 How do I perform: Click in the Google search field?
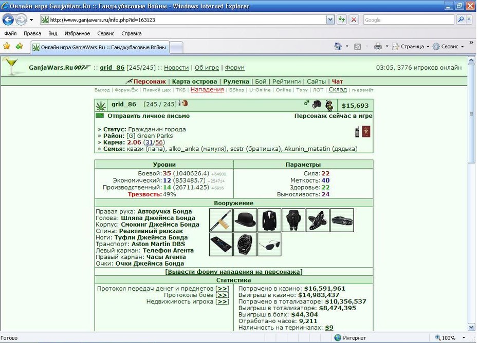pos(409,20)
